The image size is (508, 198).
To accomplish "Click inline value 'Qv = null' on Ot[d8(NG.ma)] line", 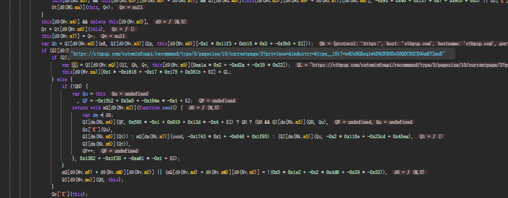I will point(131,7).
